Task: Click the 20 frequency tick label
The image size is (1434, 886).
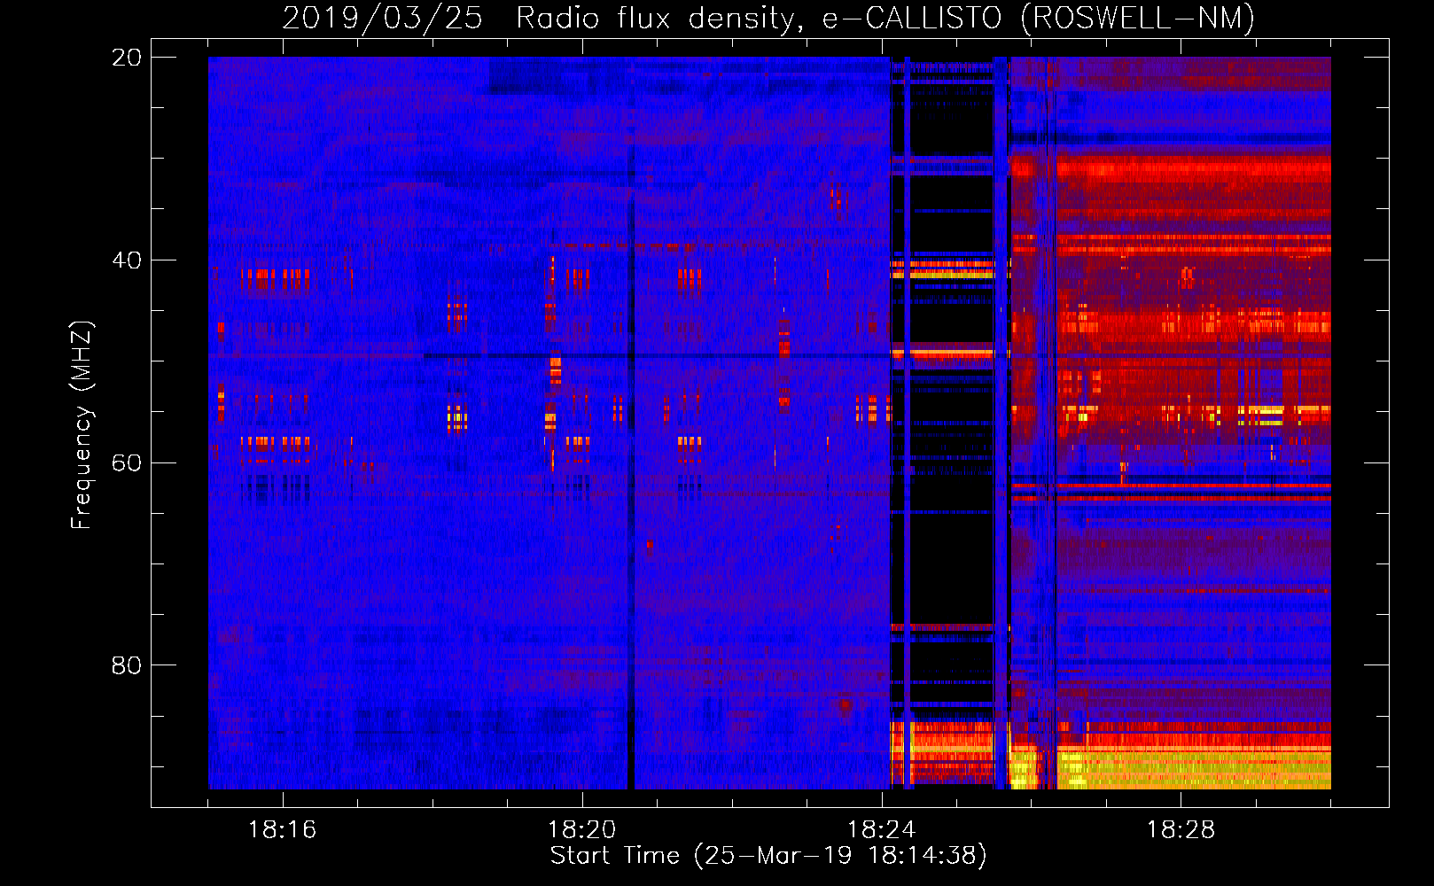Action: pyautogui.click(x=127, y=58)
